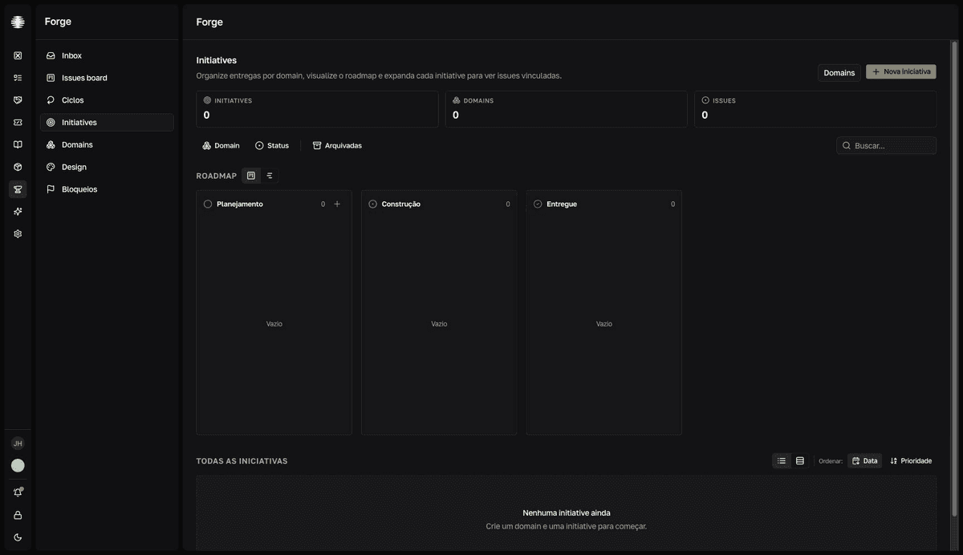Go to Ciclos in the sidebar
The image size is (963, 555).
[x=107, y=100]
